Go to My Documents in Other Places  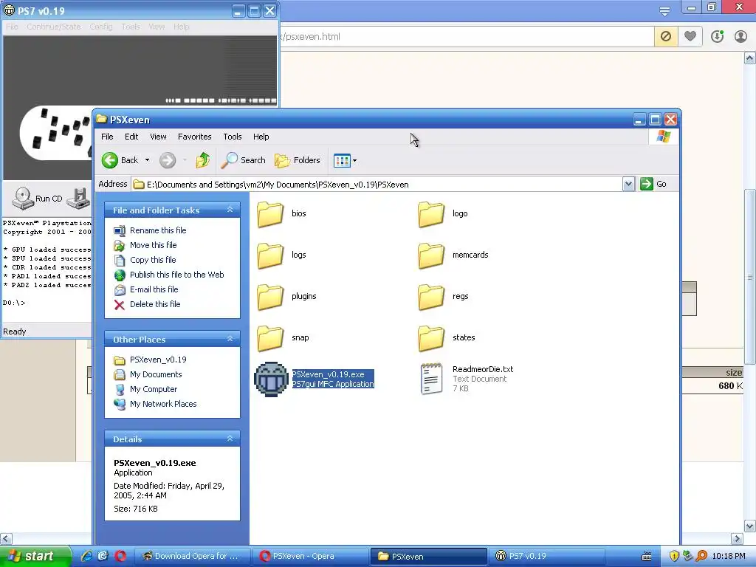coord(148,374)
